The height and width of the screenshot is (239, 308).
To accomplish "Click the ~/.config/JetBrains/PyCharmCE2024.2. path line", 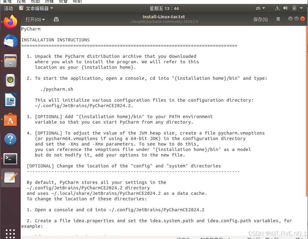I will (84, 106).
